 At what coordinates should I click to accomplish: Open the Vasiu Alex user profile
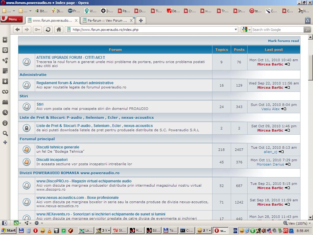click(271, 109)
